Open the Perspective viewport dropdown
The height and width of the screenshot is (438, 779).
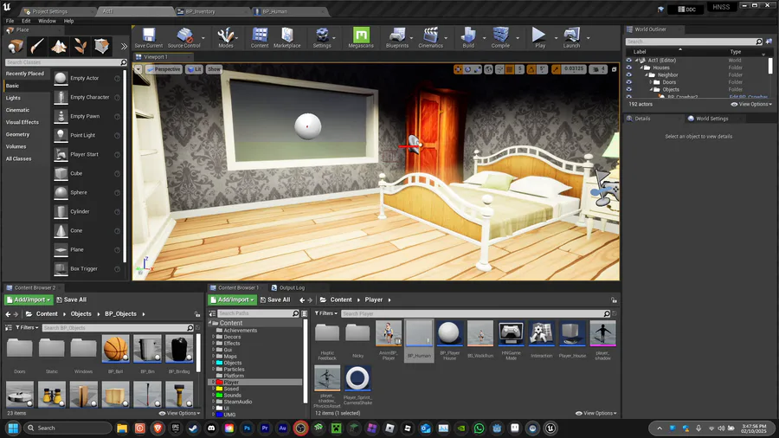click(164, 69)
